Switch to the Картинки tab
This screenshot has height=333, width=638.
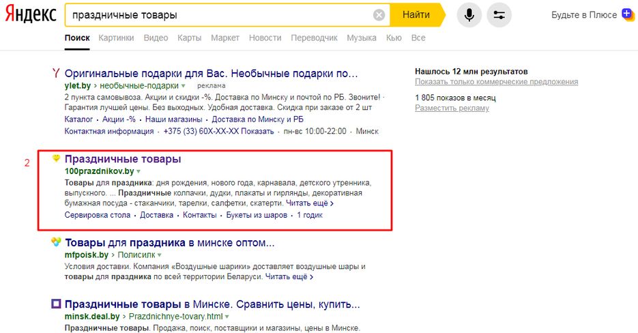click(117, 38)
